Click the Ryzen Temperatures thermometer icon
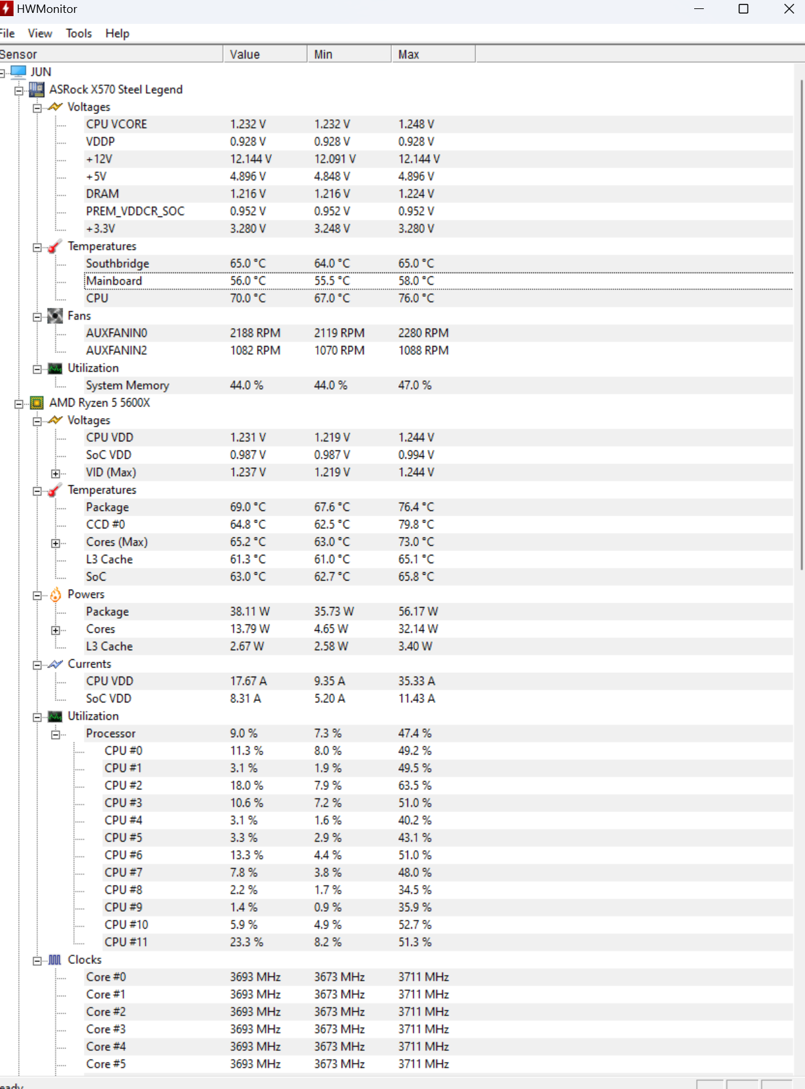805x1089 pixels. click(x=55, y=490)
